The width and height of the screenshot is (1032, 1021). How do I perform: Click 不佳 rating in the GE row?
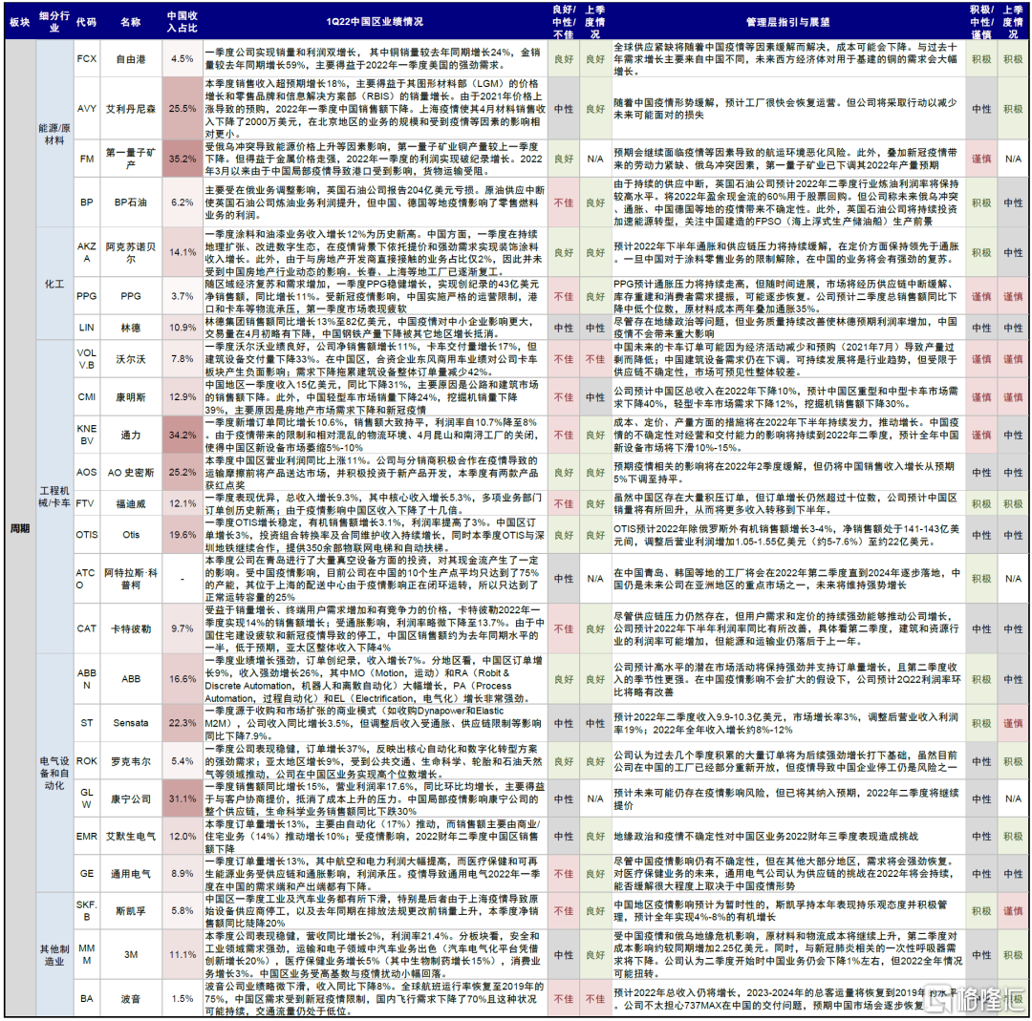tap(564, 874)
